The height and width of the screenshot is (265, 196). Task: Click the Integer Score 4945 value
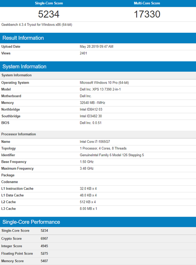pyautogui.click(x=44, y=246)
